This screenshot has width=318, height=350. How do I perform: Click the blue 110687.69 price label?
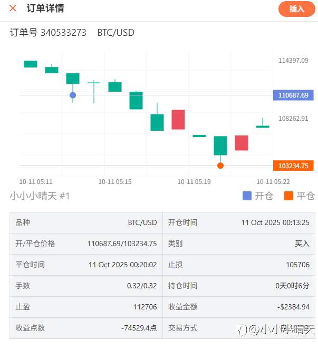[x=293, y=95]
